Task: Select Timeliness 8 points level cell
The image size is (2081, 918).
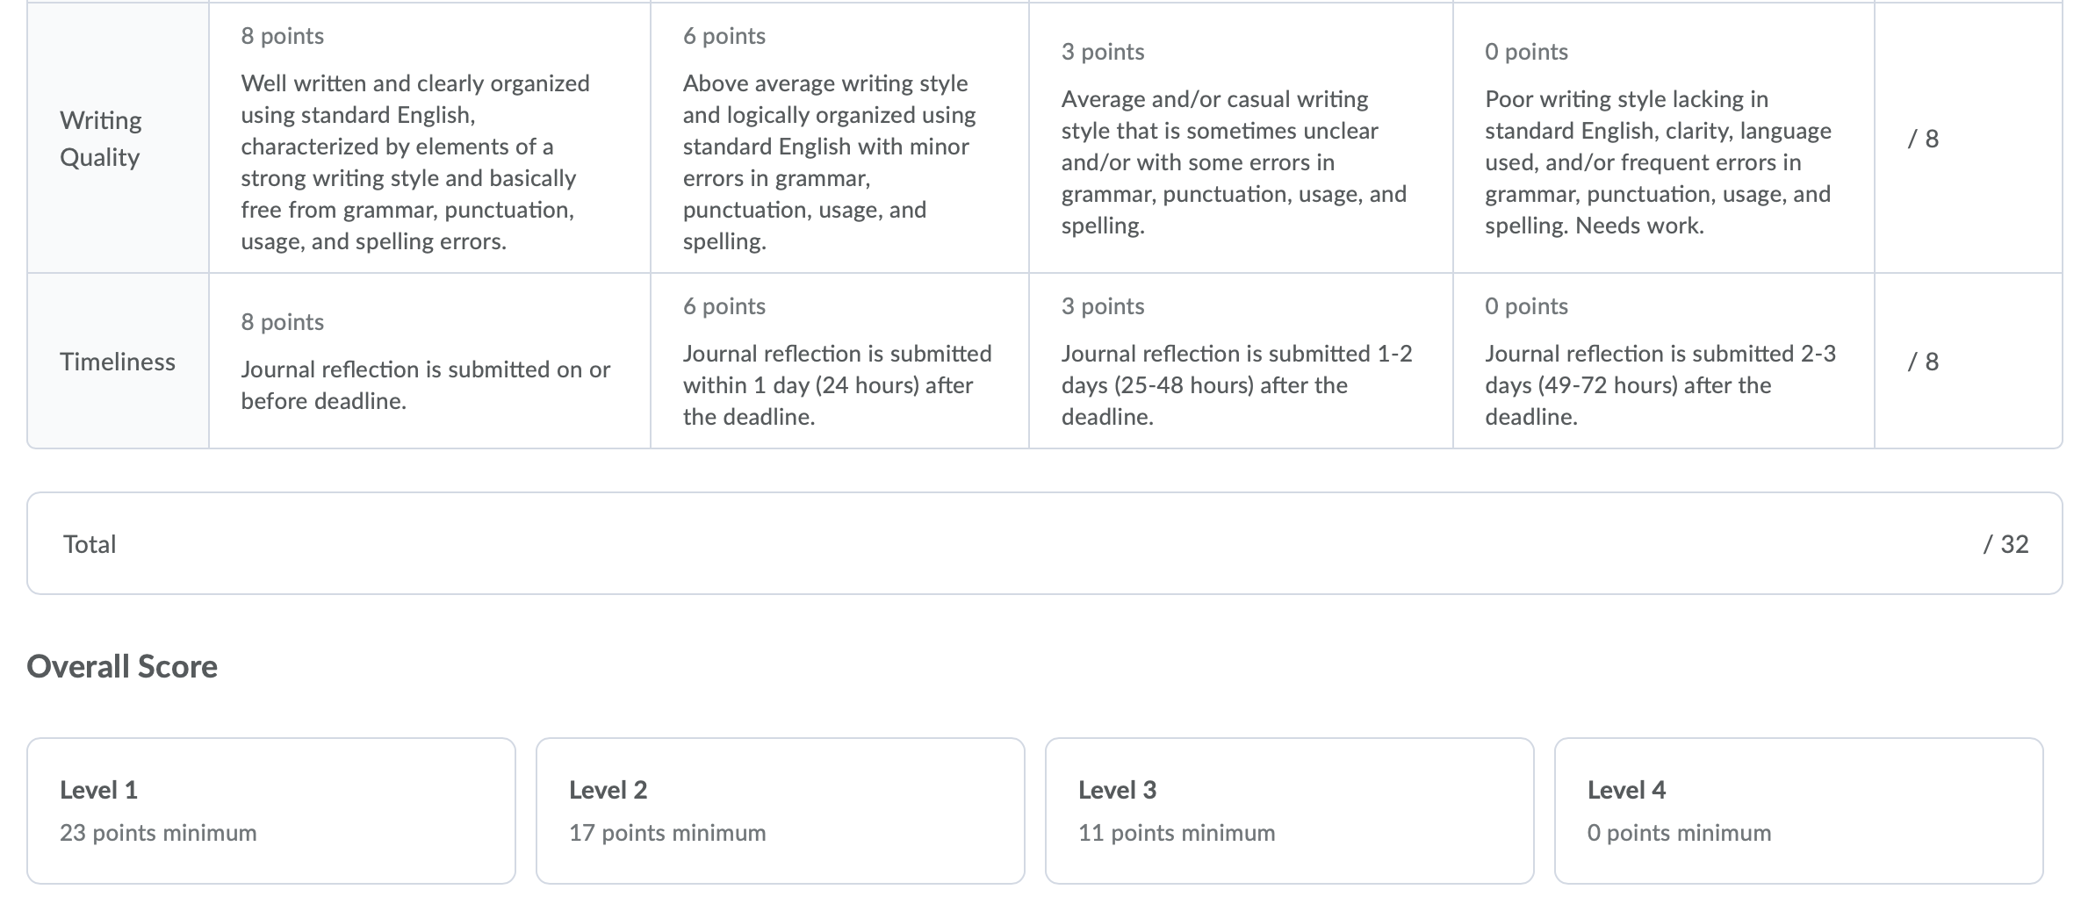Action: pos(429,361)
